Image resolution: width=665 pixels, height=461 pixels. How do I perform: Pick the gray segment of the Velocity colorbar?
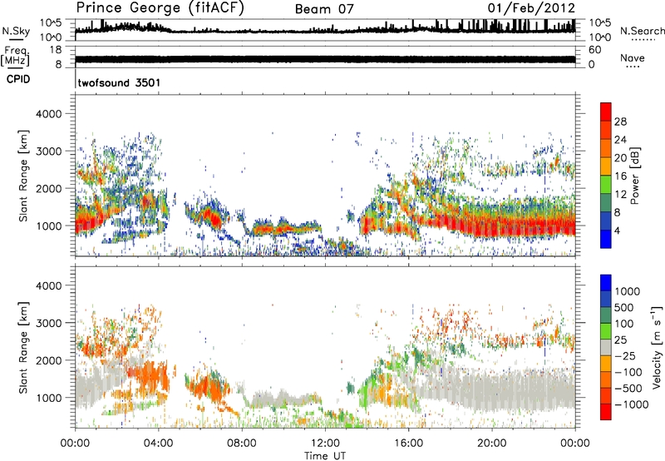click(606, 347)
